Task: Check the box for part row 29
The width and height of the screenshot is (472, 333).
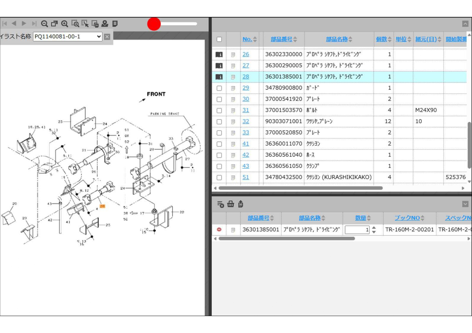Action: click(219, 88)
